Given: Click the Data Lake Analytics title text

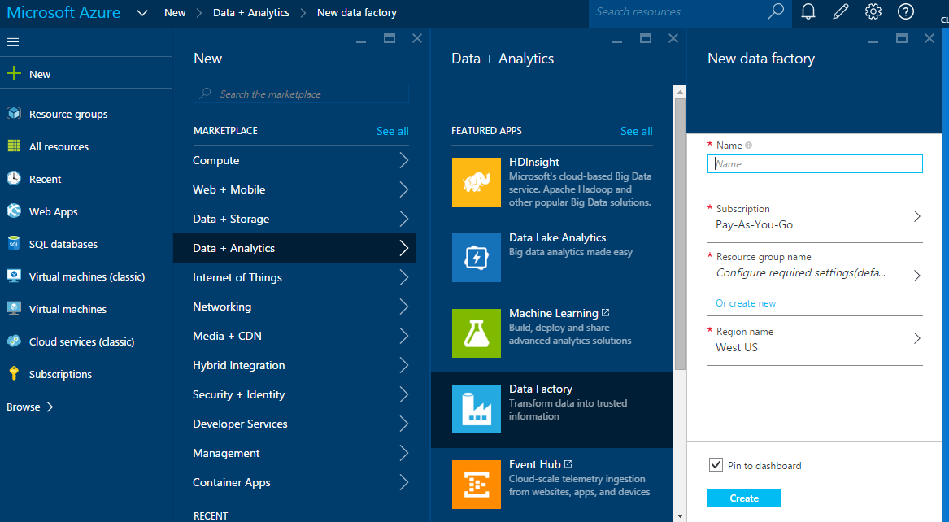Looking at the screenshot, I should pyautogui.click(x=557, y=237).
